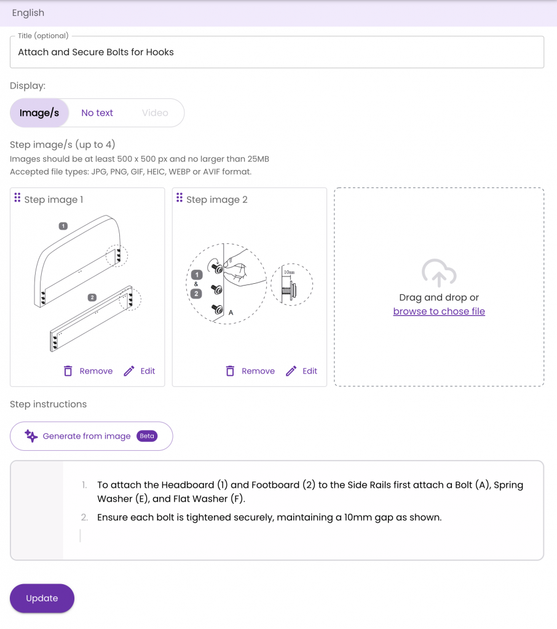Click the Remove label under Step image 2
Screen dimensions: 557x629
258,371
